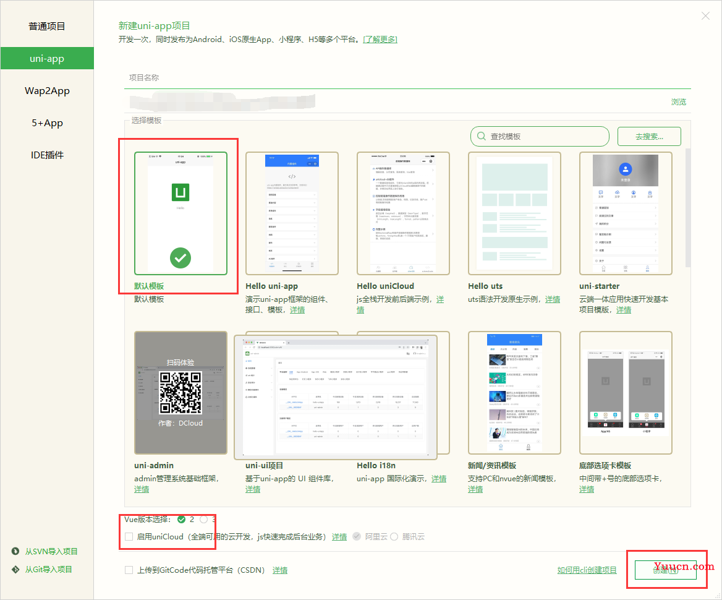Image resolution: width=722 pixels, height=600 pixels.
Task: Open 详情 link under 新闻/资讯模板
Action: click(475, 489)
